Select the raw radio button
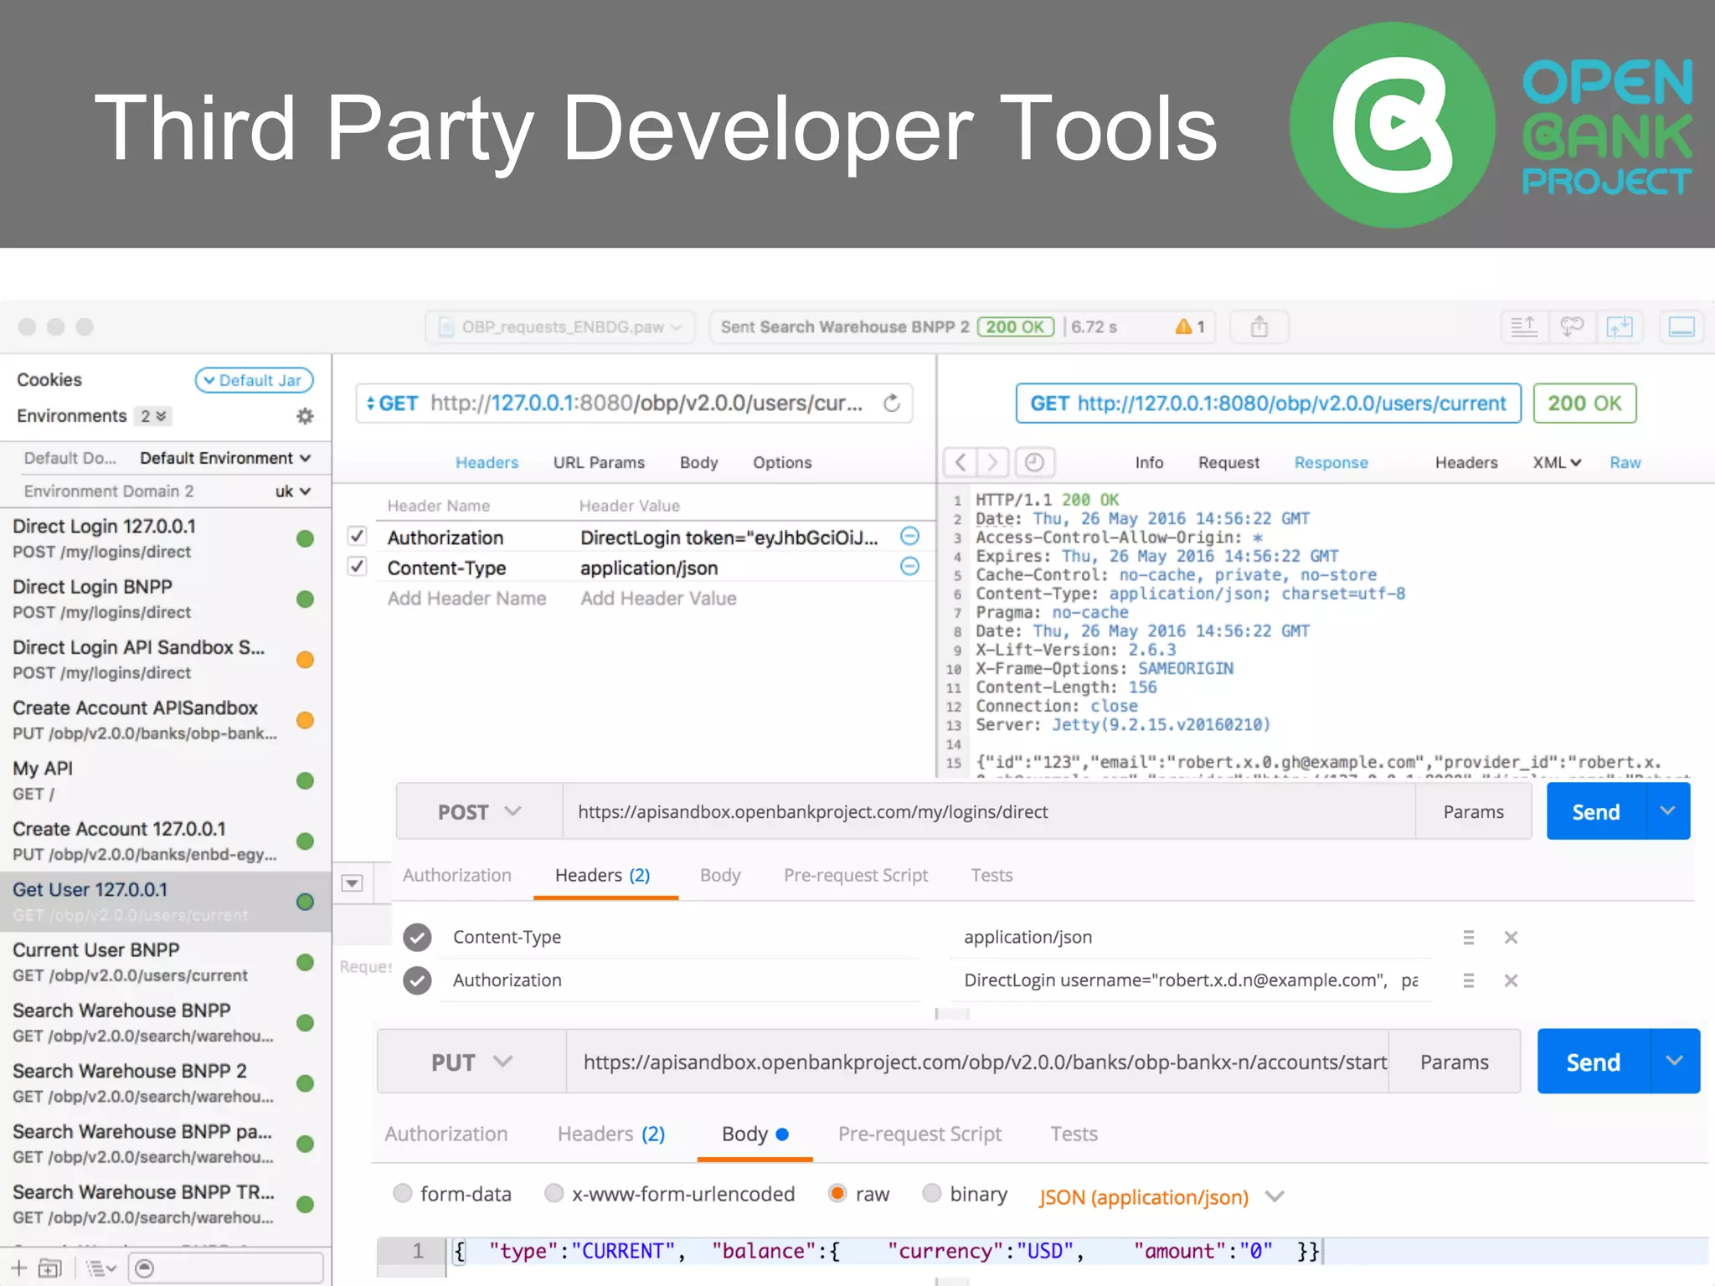 837,1193
